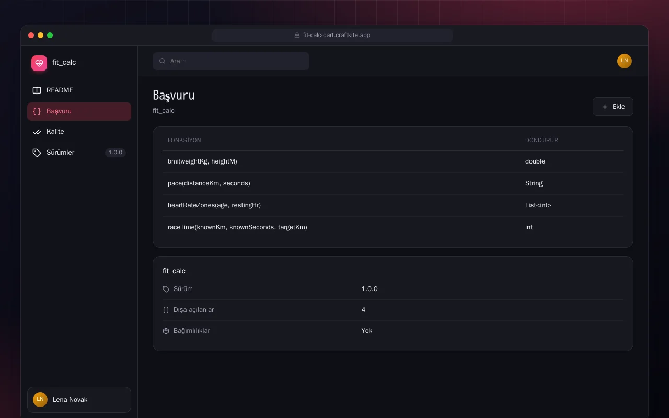Image resolution: width=669 pixels, height=418 pixels.
Task: Click the 1.0.0 value in Sürüm row
Action: pos(370,289)
